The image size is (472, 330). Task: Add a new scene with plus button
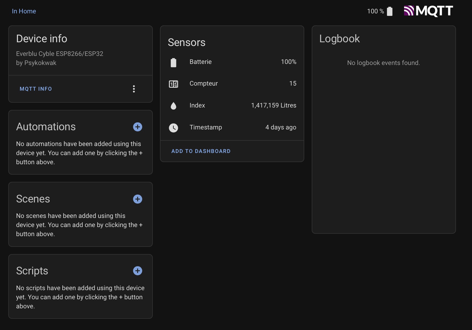pyautogui.click(x=138, y=199)
